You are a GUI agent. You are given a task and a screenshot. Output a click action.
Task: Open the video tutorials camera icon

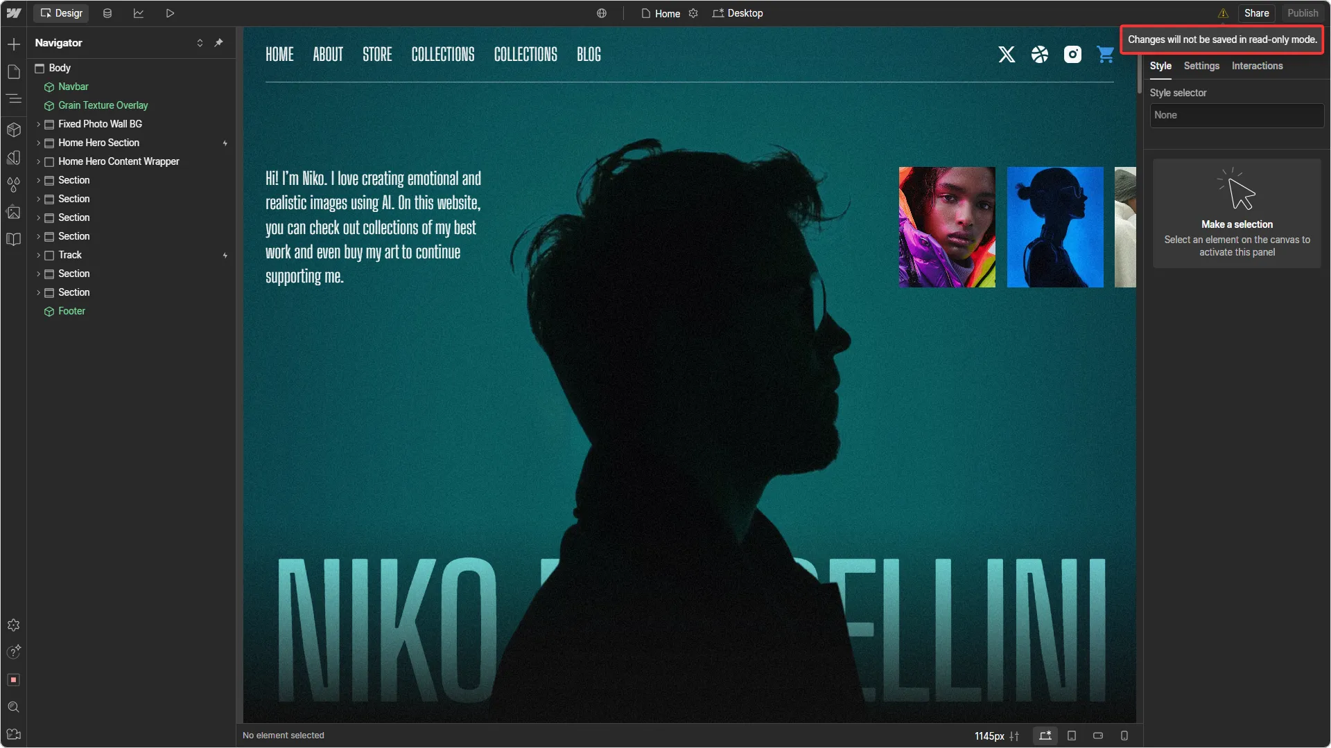pos(14,734)
